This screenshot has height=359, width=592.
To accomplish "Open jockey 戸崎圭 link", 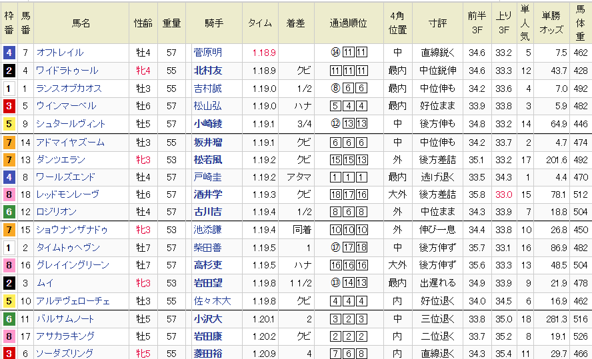I will click(x=207, y=177).
